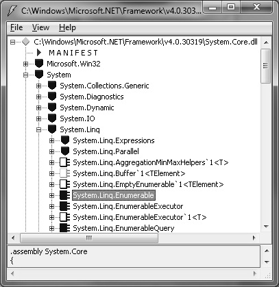Select the System.Linq.Expressions label
Viewport: 279px width, 287px height.
click(x=114, y=140)
